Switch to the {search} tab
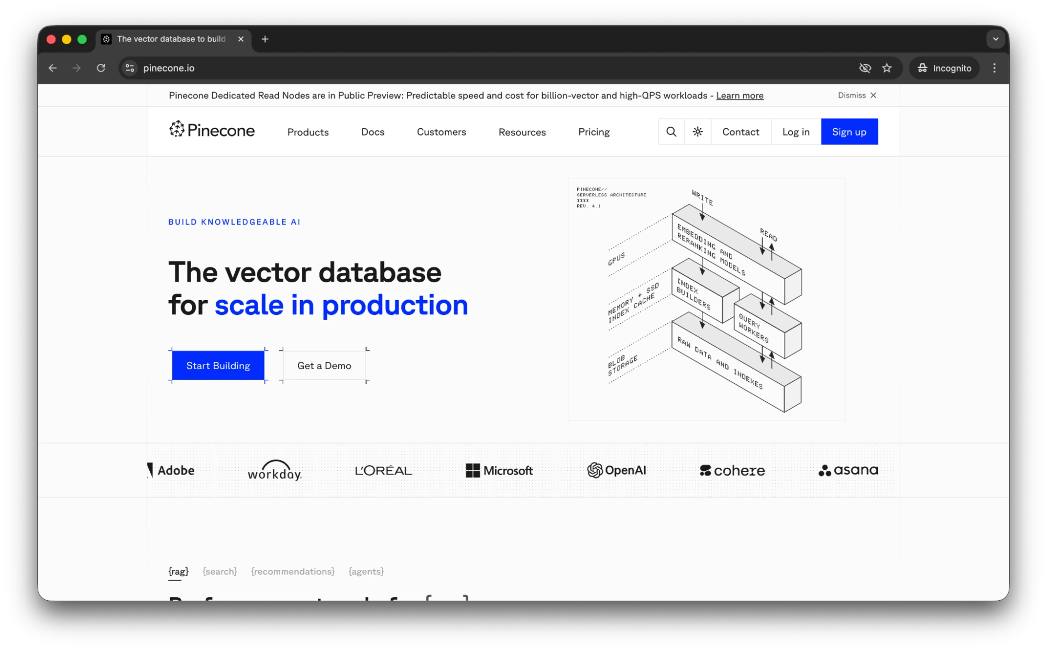Viewport: 1047px width, 651px height. coord(220,571)
